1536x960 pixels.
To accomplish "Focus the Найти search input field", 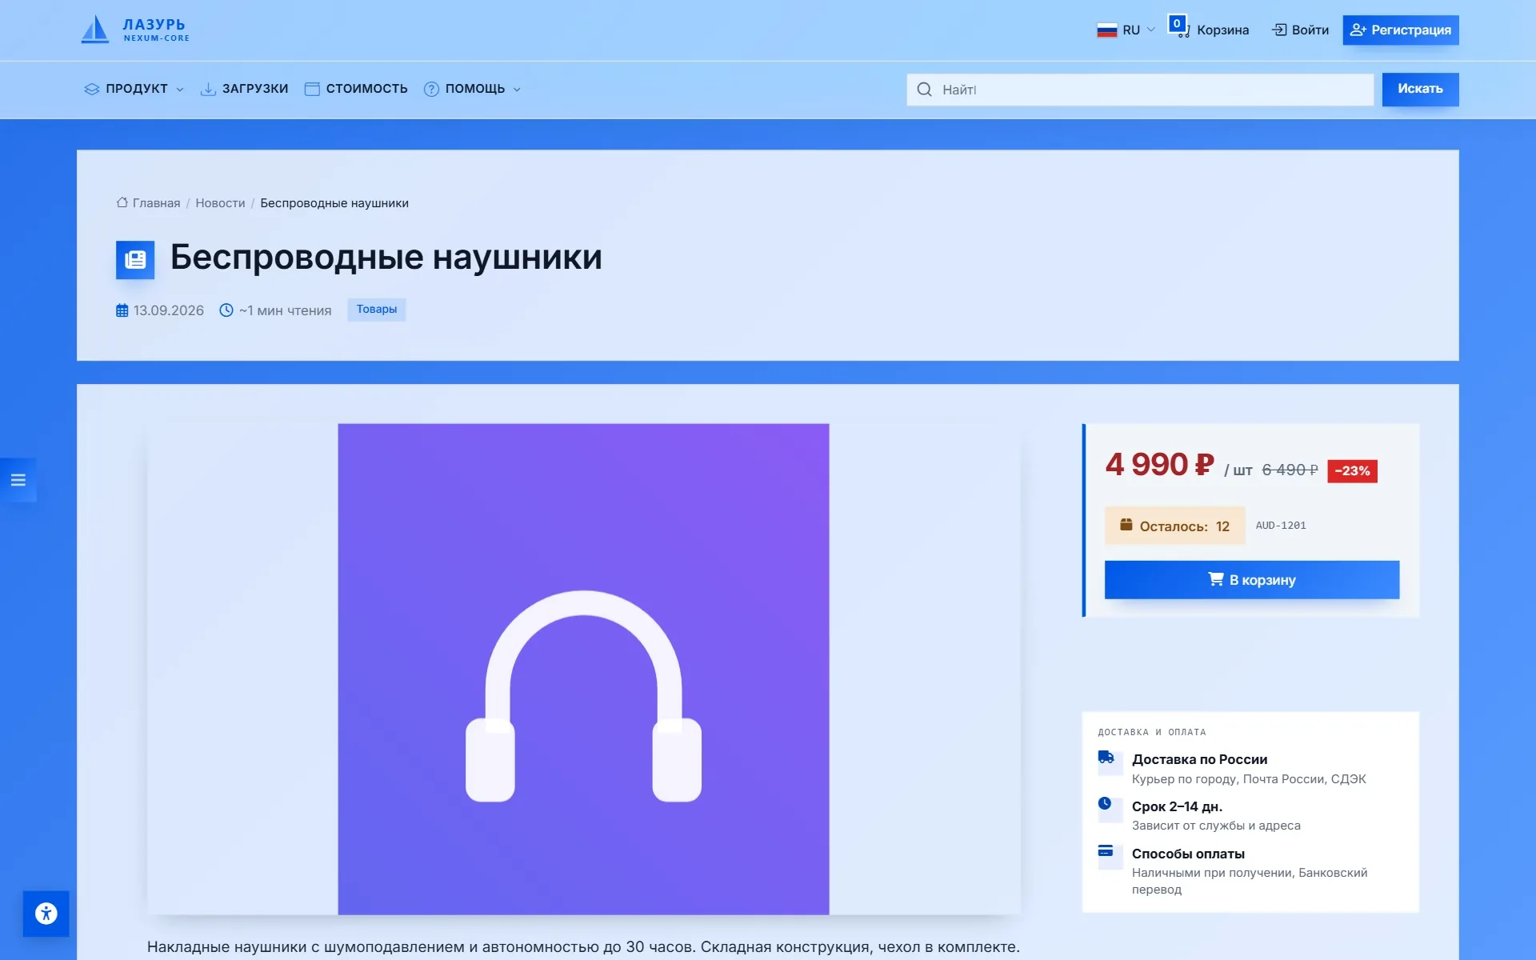I will tap(1140, 90).
